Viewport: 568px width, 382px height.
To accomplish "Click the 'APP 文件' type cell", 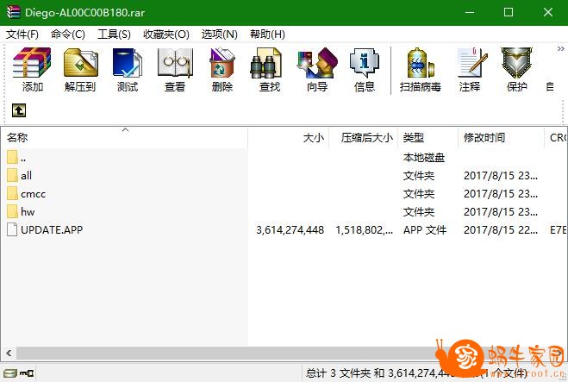I will 425,229.
